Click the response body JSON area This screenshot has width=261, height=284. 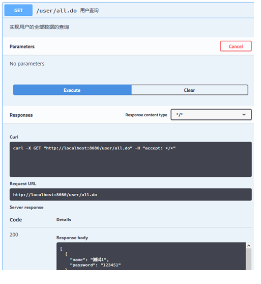tap(151, 256)
